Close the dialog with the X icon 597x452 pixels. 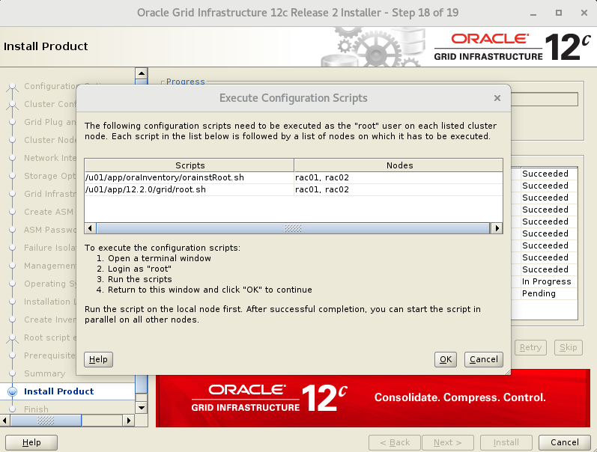(497, 98)
